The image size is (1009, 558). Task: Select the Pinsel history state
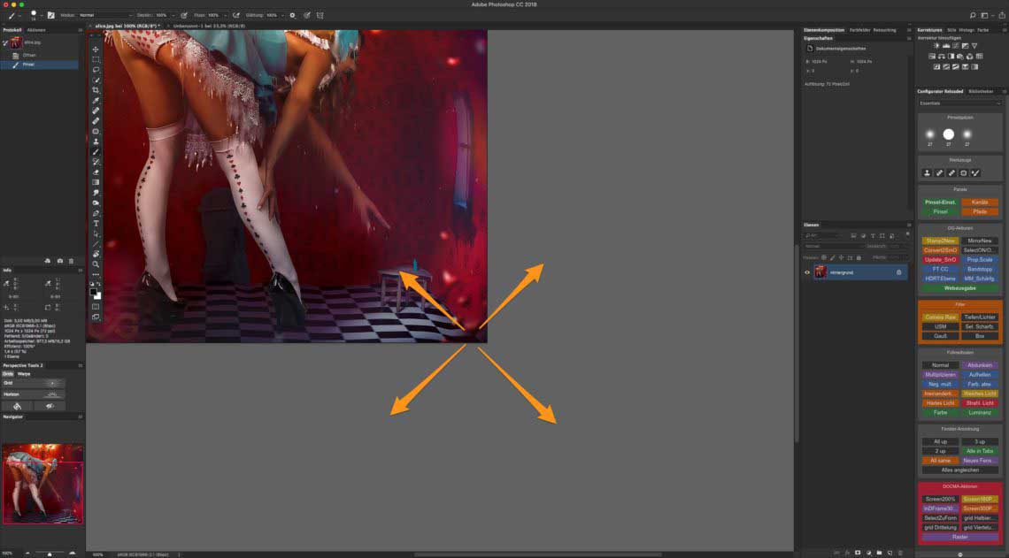point(41,65)
